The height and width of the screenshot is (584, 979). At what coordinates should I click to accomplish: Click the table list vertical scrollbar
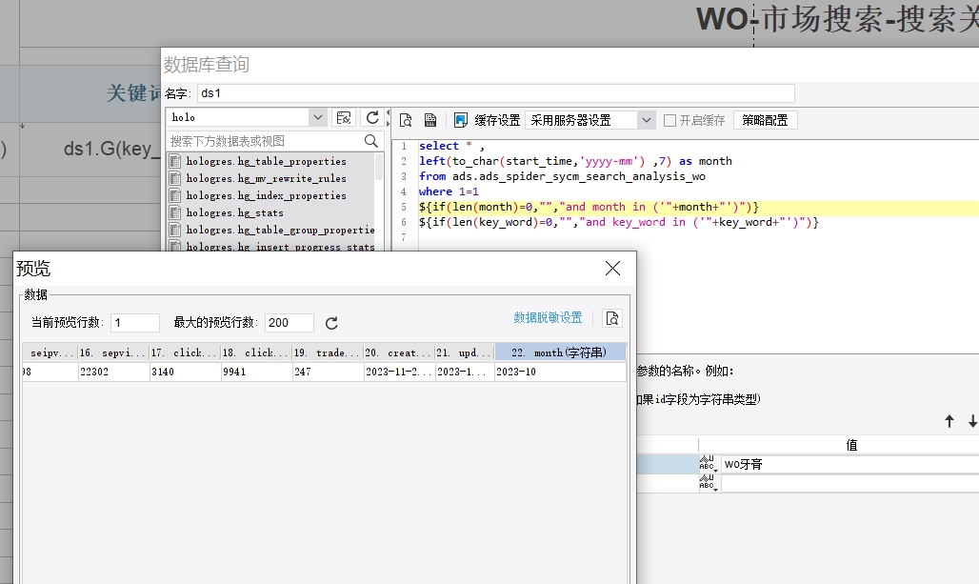379,167
